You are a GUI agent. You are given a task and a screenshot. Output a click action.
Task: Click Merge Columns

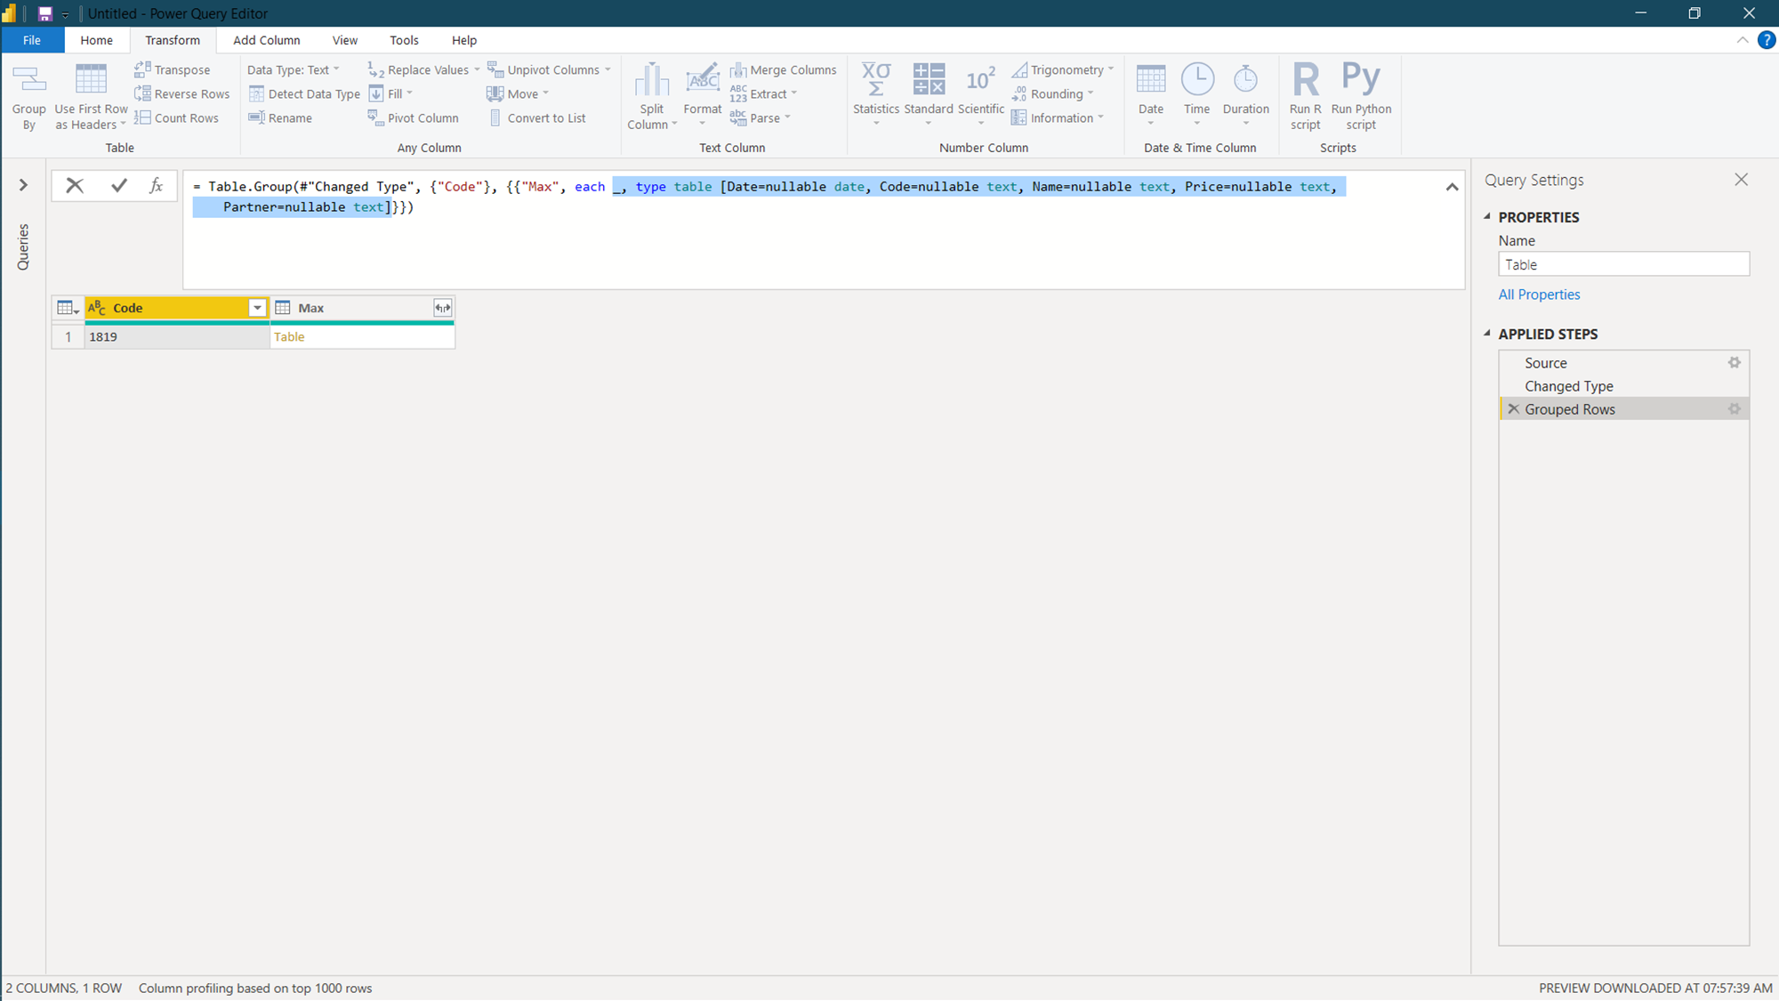coord(784,69)
